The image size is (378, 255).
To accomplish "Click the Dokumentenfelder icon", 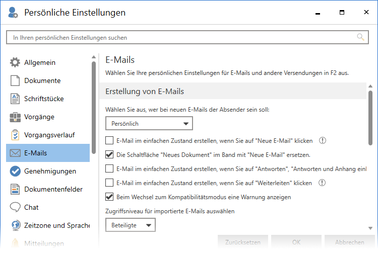I will tap(15, 189).
